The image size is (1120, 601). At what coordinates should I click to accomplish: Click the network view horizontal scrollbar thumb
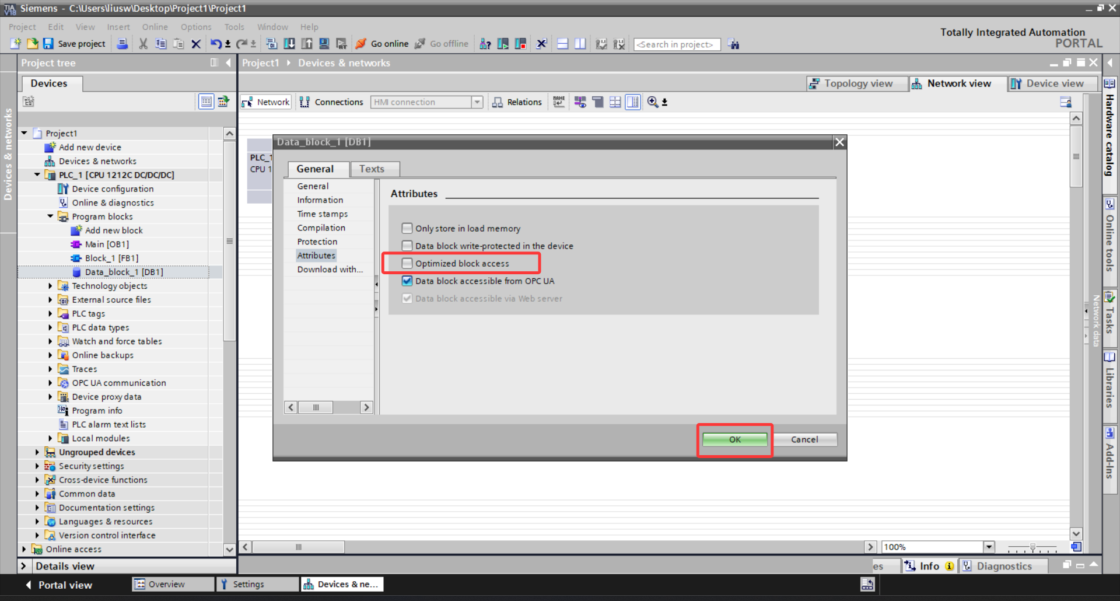coord(299,547)
